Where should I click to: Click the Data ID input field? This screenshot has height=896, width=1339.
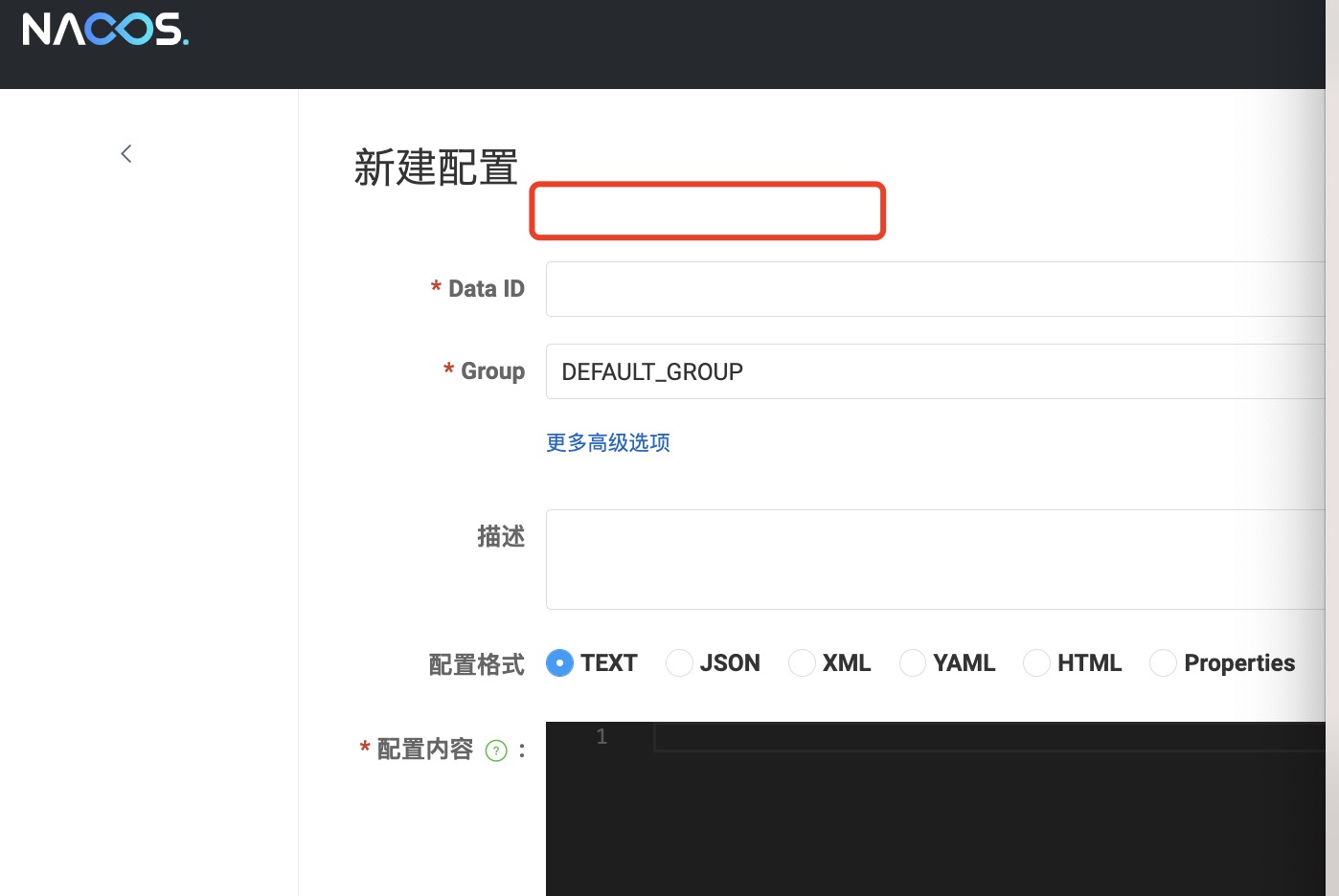coord(862,288)
